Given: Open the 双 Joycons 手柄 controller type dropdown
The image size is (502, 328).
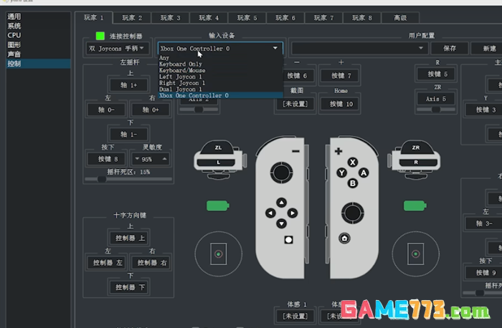Looking at the screenshot, I should coord(117,49).
